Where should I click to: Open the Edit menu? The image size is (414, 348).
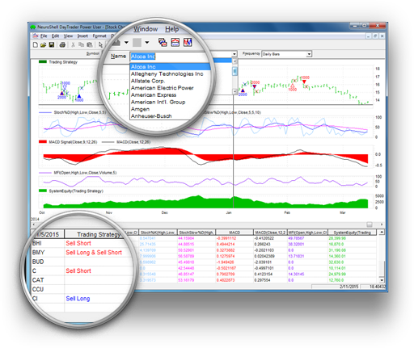[55, 36]
